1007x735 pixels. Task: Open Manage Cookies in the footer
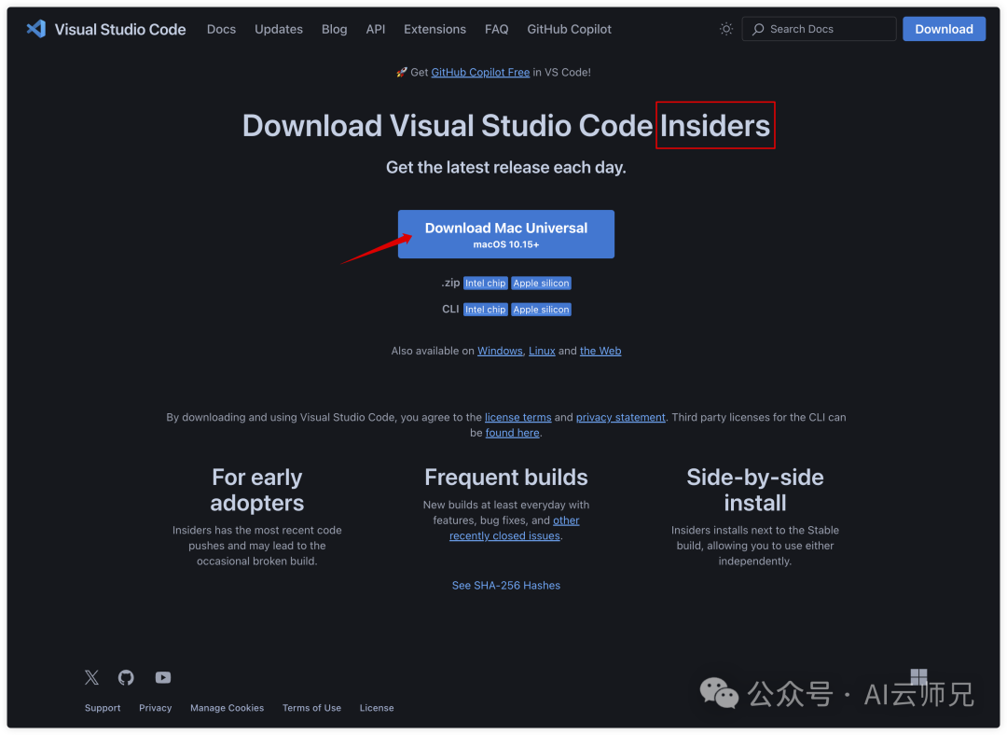227,708
